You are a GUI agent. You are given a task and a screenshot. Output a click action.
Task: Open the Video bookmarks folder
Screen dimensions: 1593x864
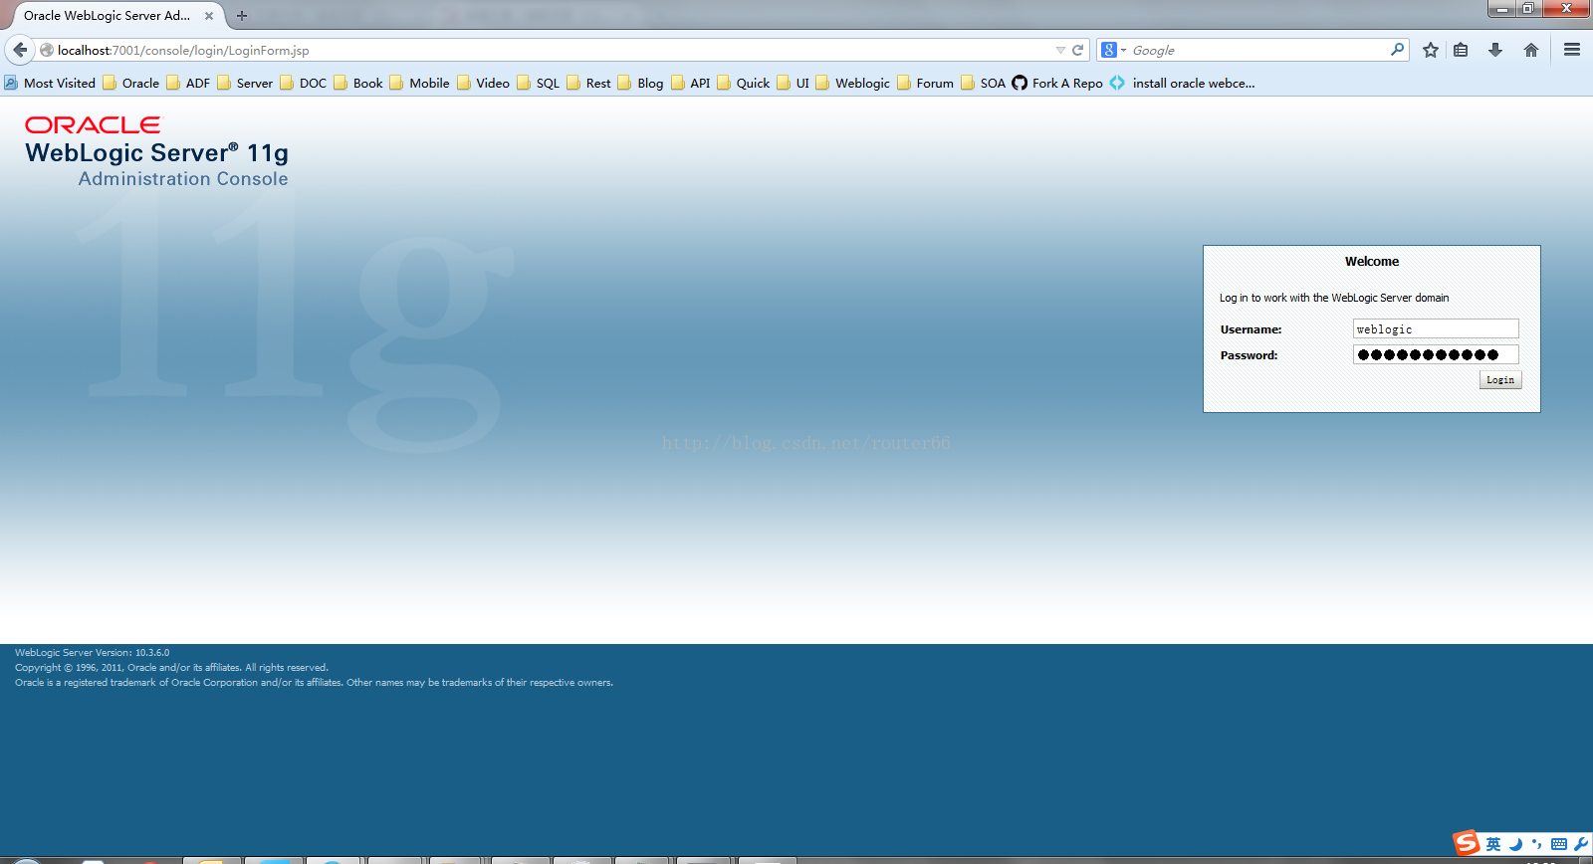483,83
